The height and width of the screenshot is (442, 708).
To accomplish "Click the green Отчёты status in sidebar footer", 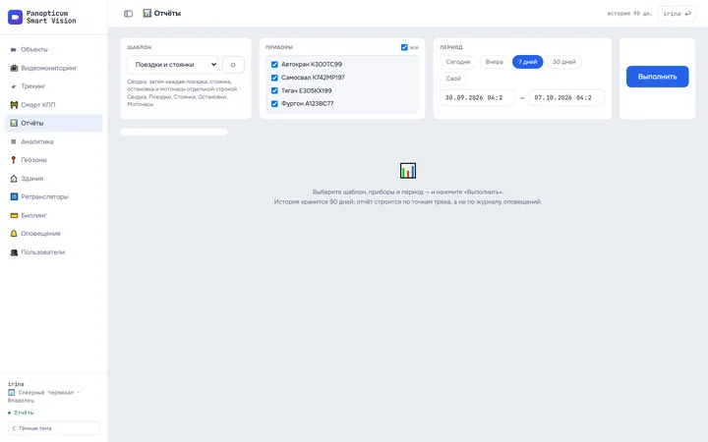I will [x=21, y=413].
